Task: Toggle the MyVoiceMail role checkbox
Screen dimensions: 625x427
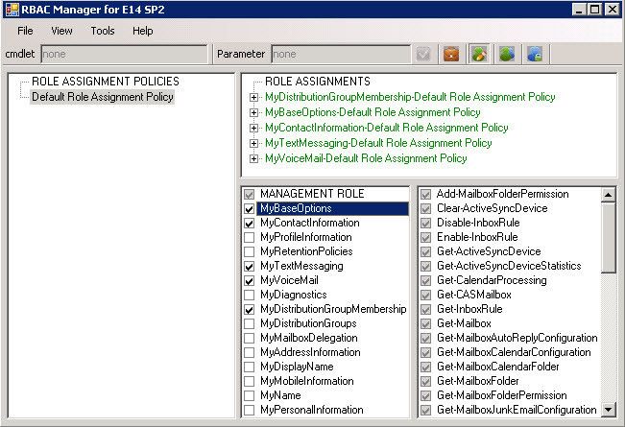Action: click(x=249, y=281)
